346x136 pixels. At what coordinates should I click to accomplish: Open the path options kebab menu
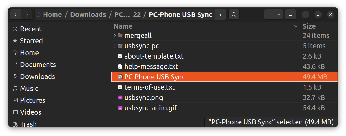pos(221,14)
